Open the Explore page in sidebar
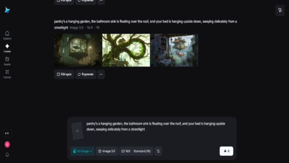The width and height of the screenshot is (289, 163). [7, 35]
